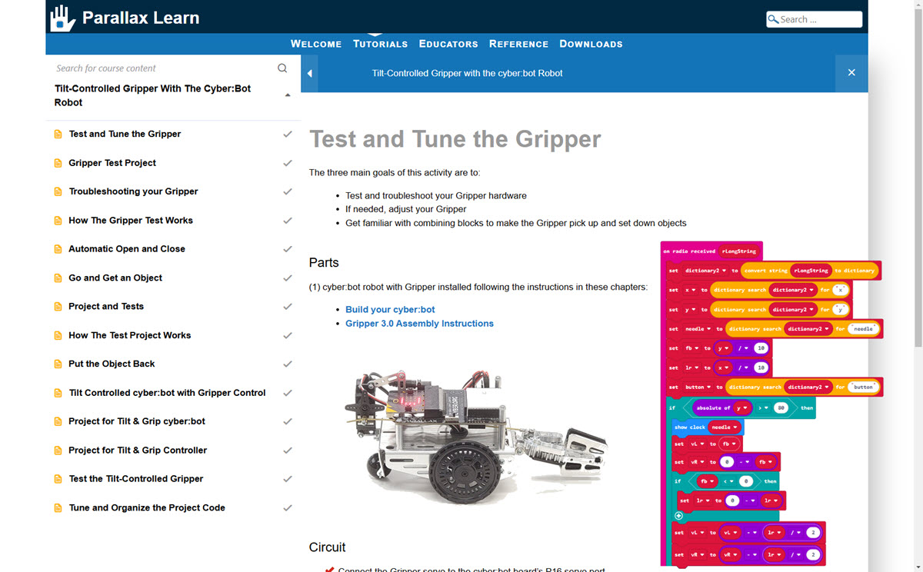
Task: Toggle completion check for Test and Tune the Gripper
Action: (x=288, y=134)
